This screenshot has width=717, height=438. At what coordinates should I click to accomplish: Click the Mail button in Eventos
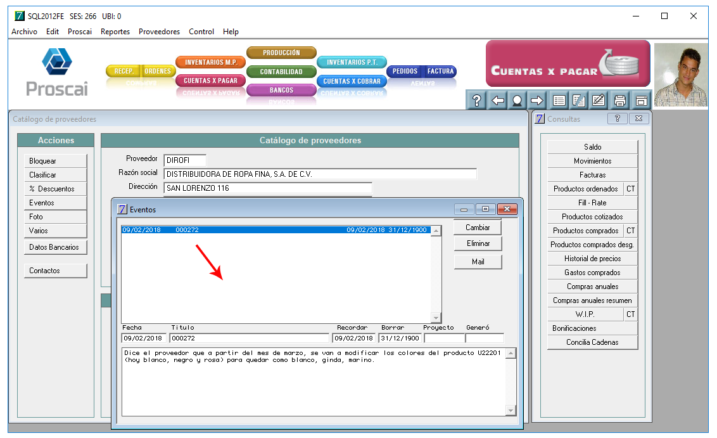tap(478, 262)
